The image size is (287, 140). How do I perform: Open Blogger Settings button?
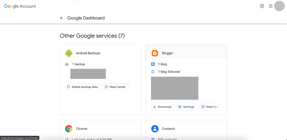187,107
